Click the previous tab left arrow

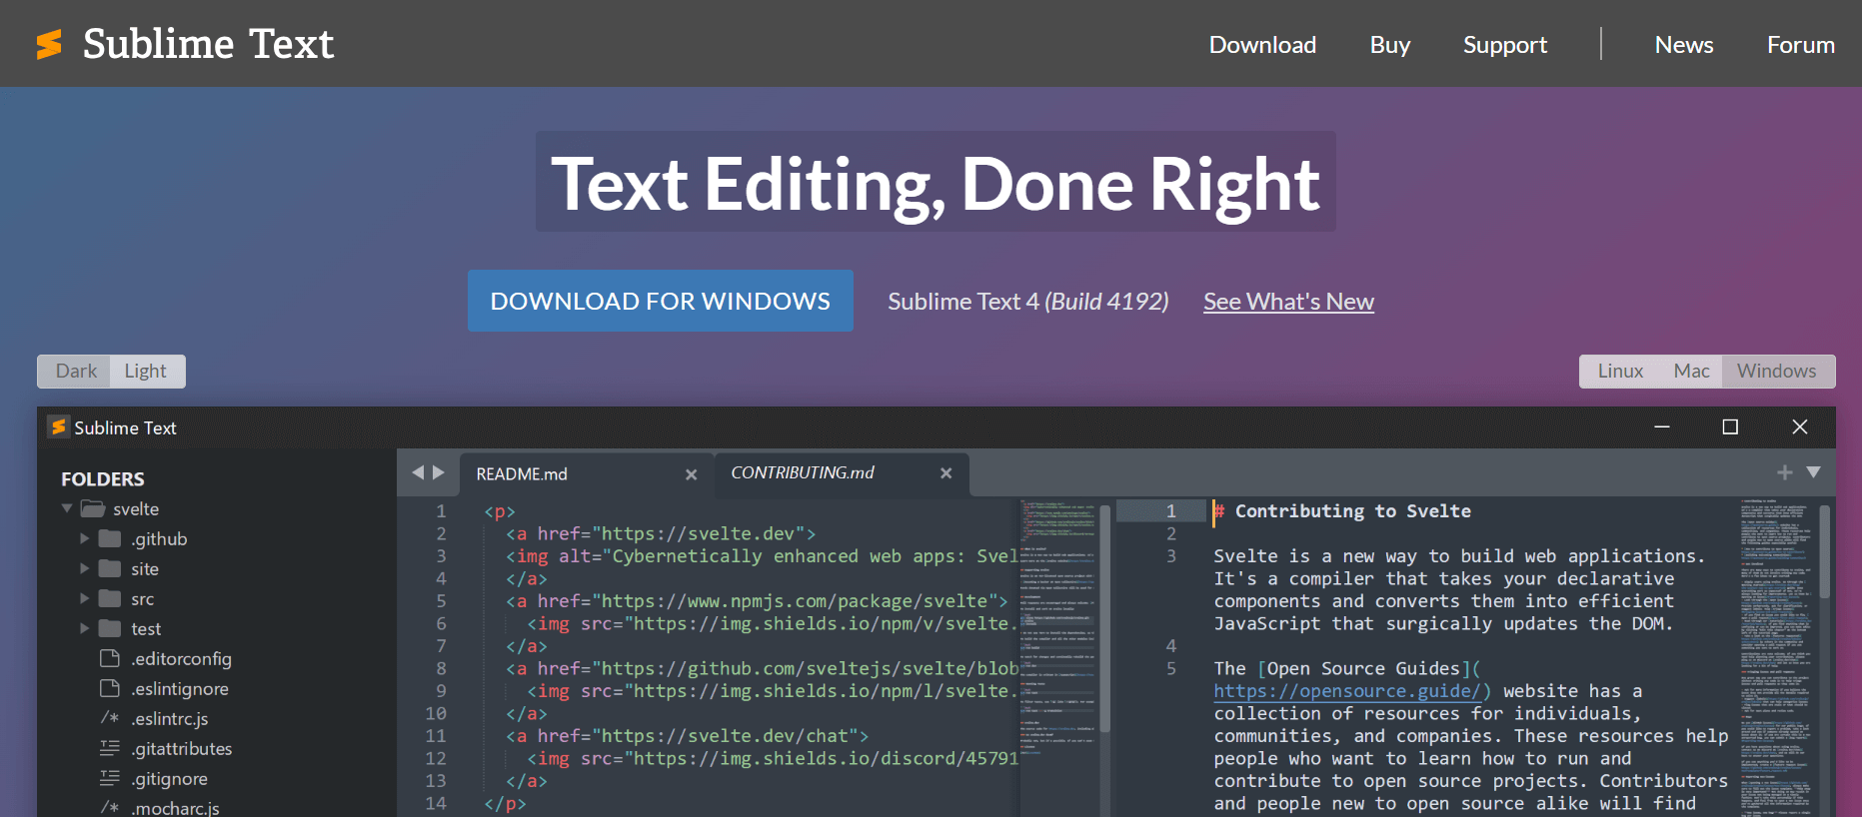(418, 472)
